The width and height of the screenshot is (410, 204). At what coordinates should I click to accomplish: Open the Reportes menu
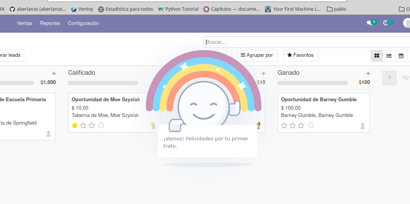50,23
